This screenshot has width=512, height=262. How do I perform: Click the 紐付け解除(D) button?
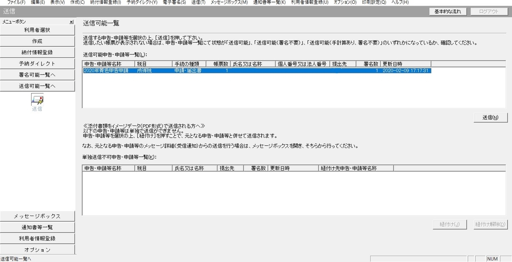(490, 224)
